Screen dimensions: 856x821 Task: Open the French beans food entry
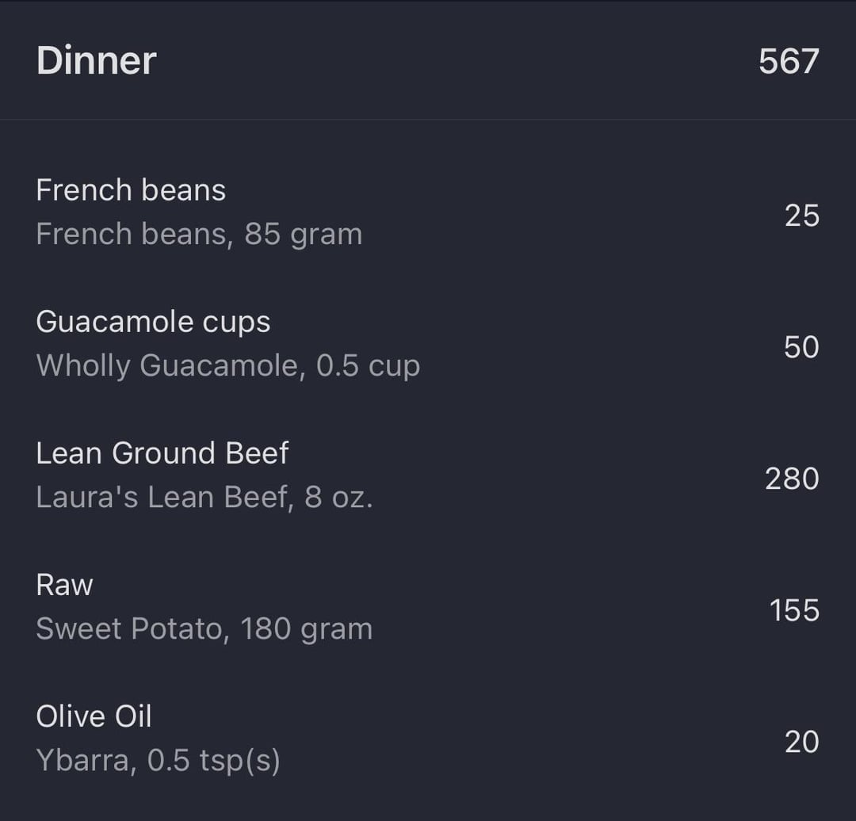(x=131, y=190)
